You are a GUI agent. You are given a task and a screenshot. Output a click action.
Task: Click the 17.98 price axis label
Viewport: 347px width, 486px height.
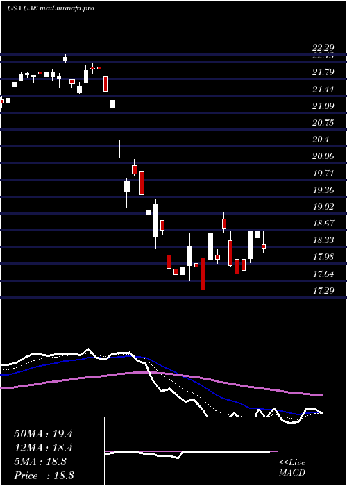click(x=323, y=258)
